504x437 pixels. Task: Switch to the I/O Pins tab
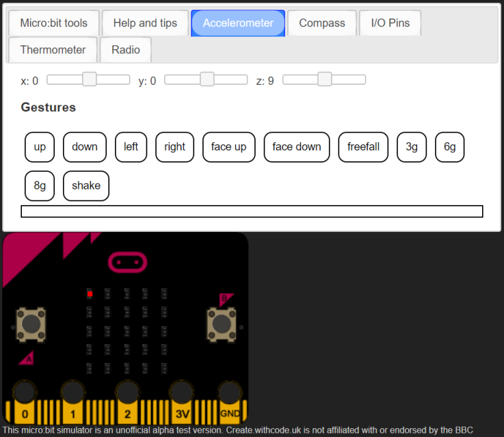[390, 23]
